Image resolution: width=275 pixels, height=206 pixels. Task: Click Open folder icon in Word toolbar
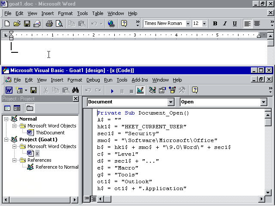pyautogui.click(x=17, y=24)
